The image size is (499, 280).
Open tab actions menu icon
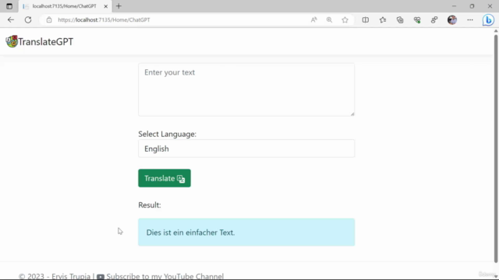(9, 6)
